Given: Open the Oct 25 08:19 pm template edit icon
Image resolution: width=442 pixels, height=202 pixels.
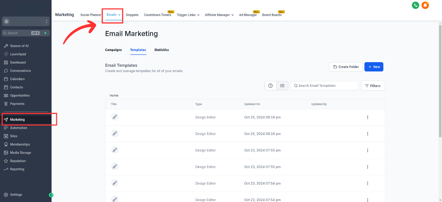Looking at the screenshot, I should coord(115,117).
